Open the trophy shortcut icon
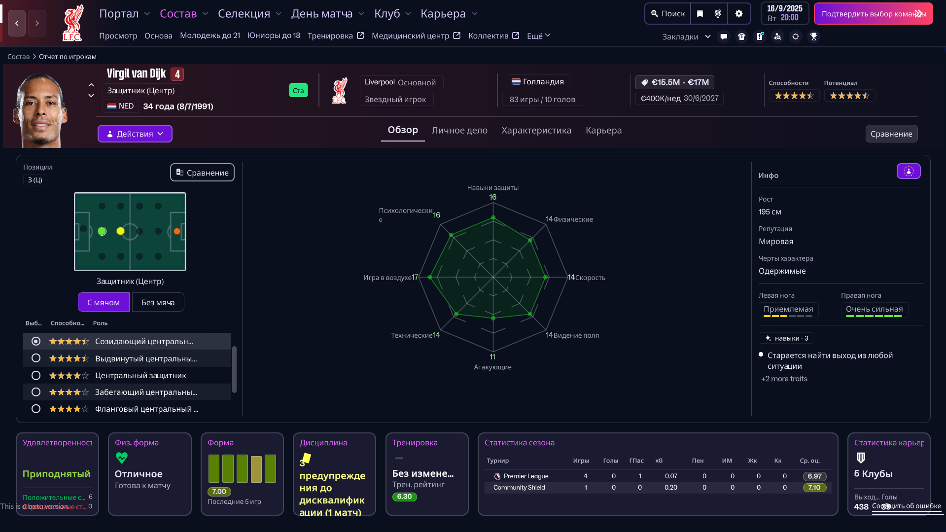The height and width of the screenshot is (532, 946). 814,36
